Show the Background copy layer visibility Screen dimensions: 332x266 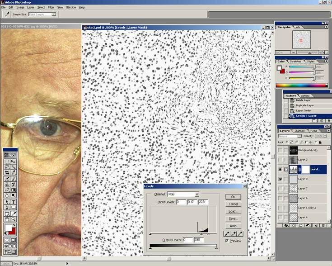tap(281, 150)
